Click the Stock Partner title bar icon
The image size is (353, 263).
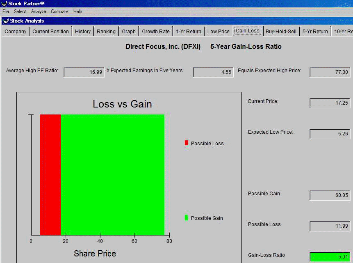tap(4, 4)
